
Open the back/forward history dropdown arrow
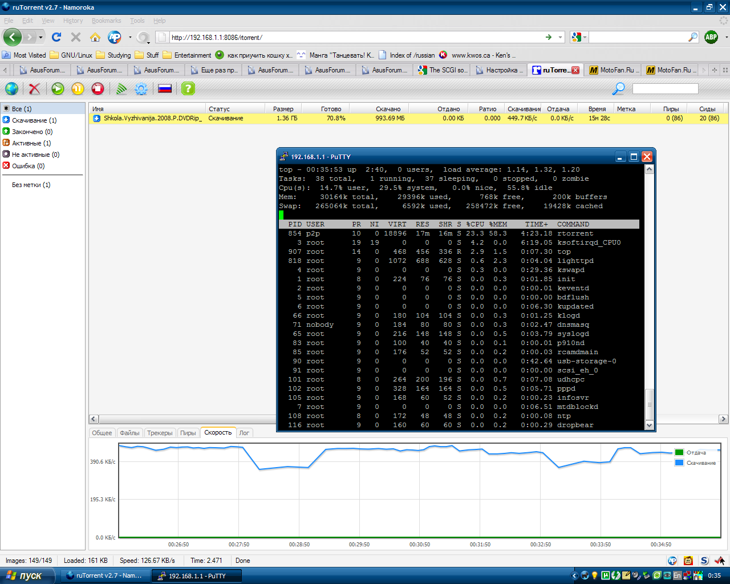coord(40,38)
